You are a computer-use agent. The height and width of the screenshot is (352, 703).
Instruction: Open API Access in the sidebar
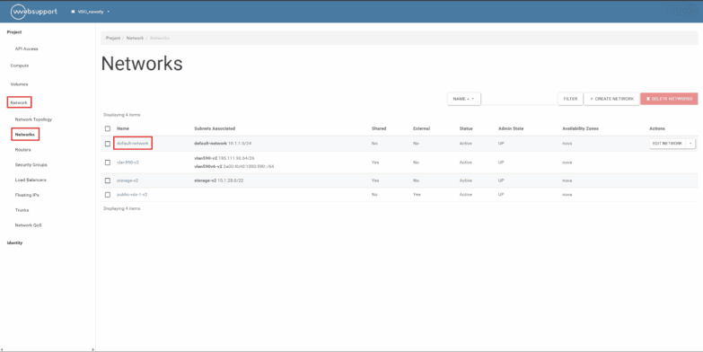click(26, 48)
